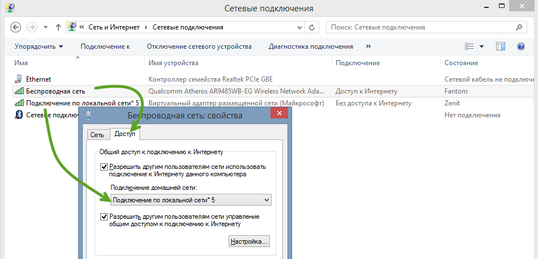Select the Беспроводная сеть connection icon

tap(19, 91)
